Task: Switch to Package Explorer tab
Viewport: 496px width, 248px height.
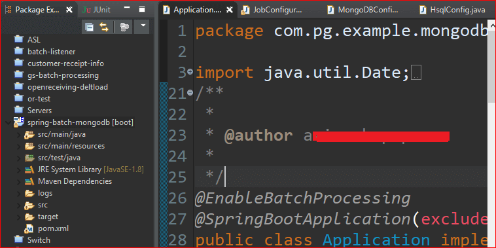Action: (x=37, y=10)
